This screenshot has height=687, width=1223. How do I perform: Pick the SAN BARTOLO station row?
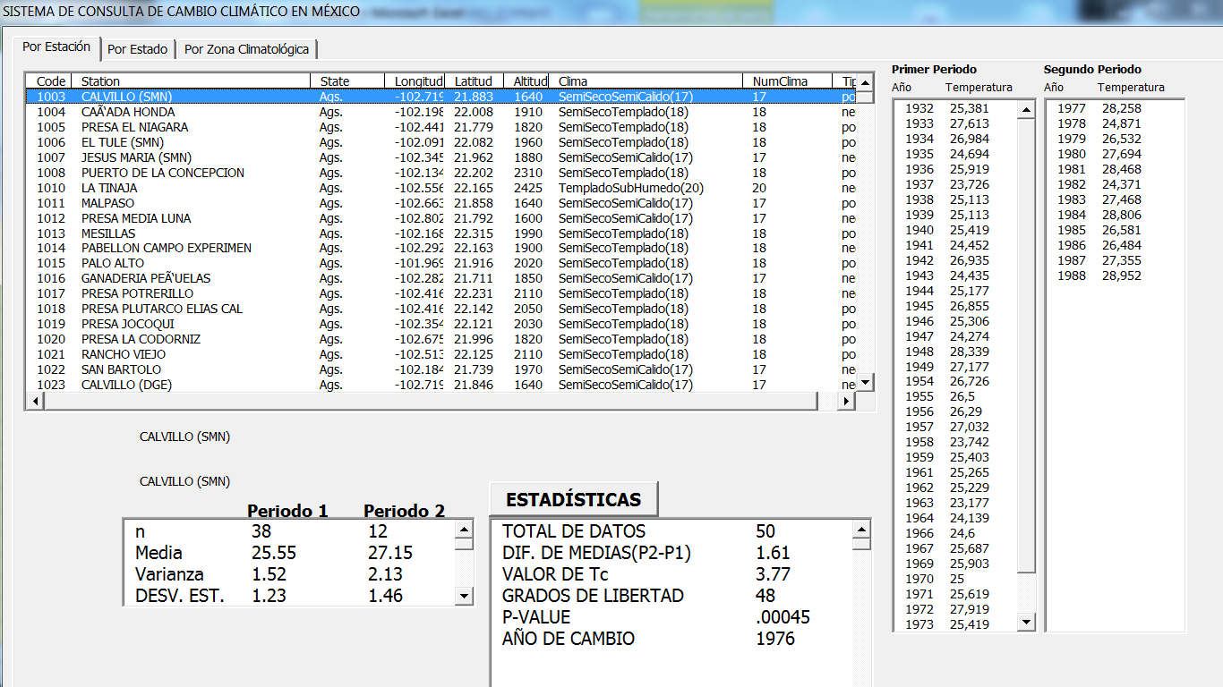tap(121, 369)
